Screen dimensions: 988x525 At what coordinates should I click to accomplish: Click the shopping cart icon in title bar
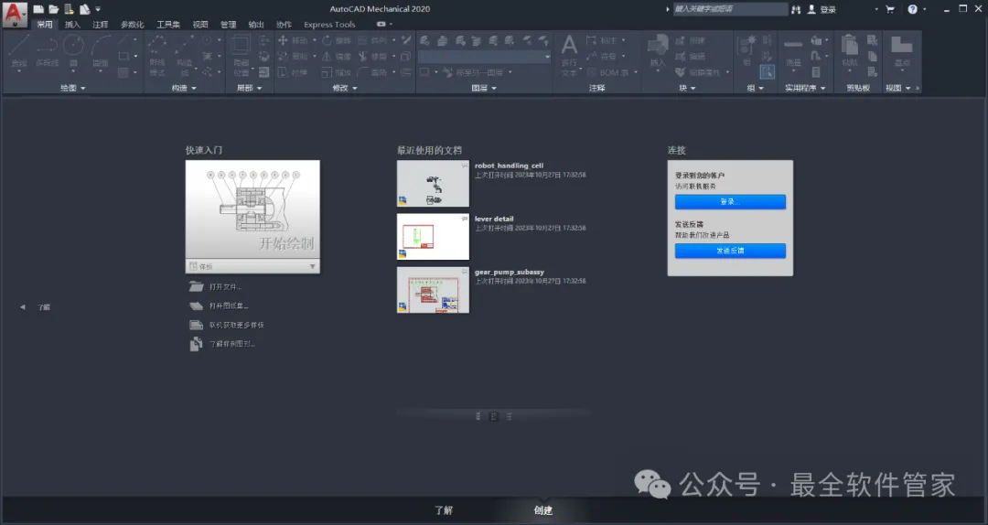890,9
